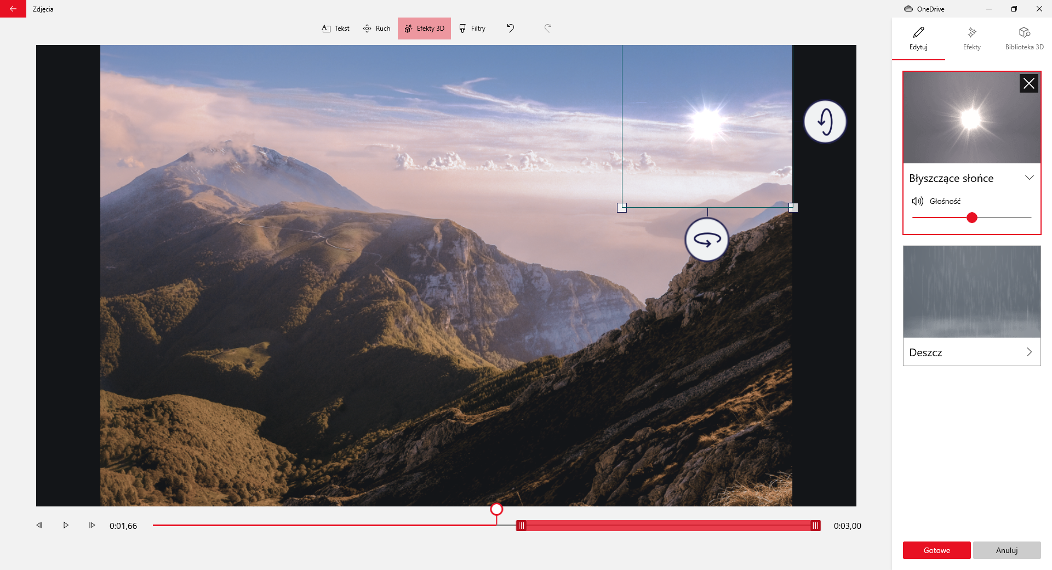Switch to Biblioteka 3D tab
The height and width of the screenshot is (570, 1052).
coord(1024,38)
